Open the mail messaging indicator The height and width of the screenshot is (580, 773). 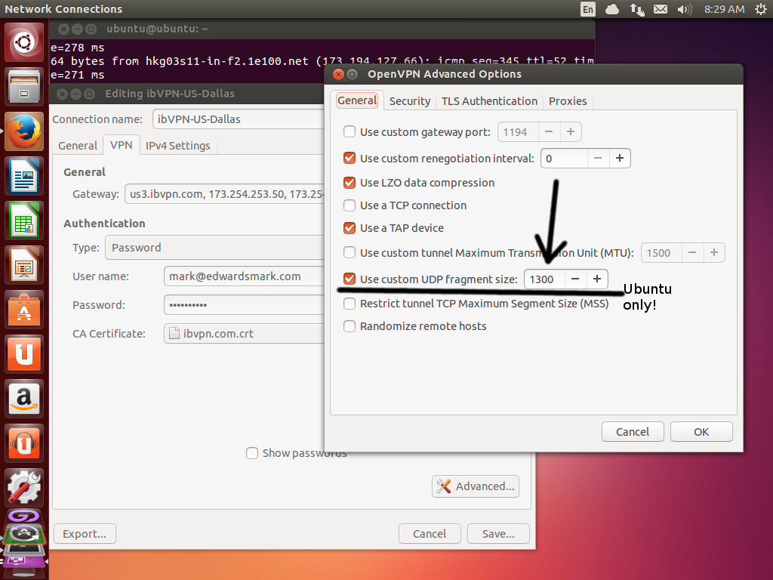click(660, 9)
